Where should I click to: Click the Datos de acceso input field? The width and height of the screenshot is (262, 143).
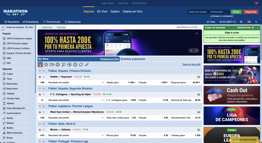pyautogui.click(x=198, y=12)
